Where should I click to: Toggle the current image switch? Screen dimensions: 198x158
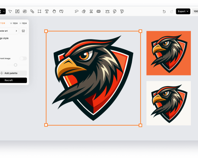point(23,58)
